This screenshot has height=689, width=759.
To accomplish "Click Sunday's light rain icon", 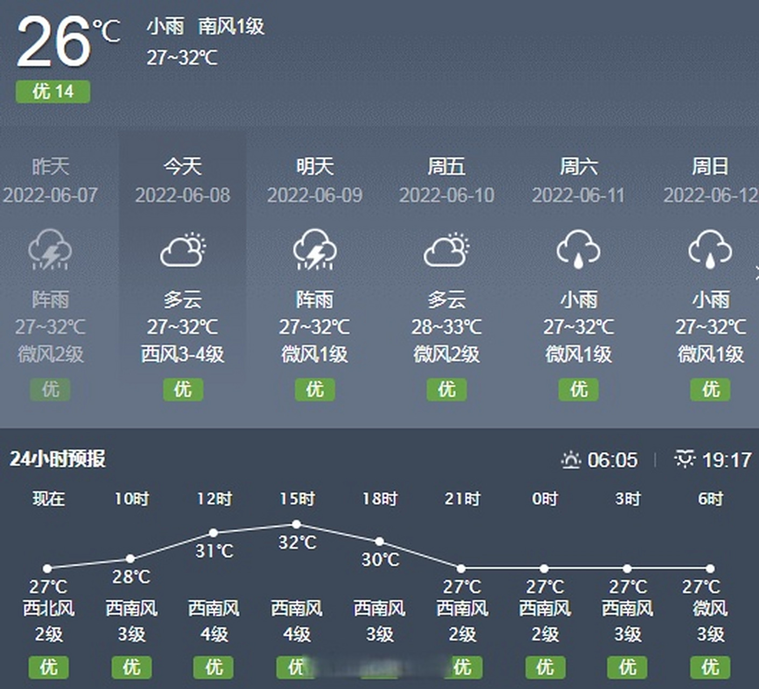I will tap(710, 249).
